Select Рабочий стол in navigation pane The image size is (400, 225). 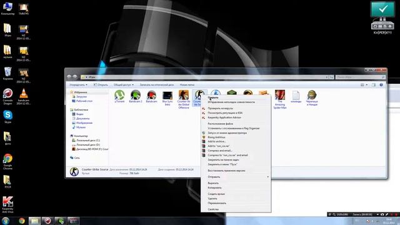coord(82,101)
